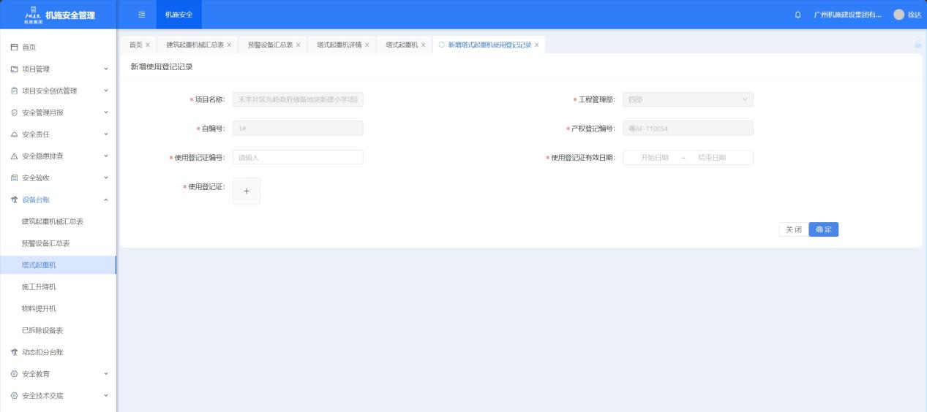Image resolution: width=927 pixels, height=412 pixels.
Task: Click the user avatar icon
Action: (x=899, y=15)
